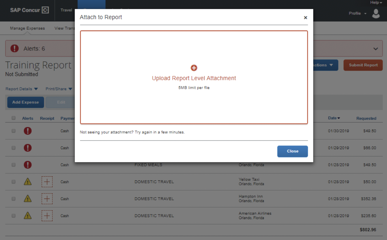Image resolution: width=387 pixels, height=240 pixels.
Task: Toggle the select-all expenses checkbox
Action: tap(14, 118)
